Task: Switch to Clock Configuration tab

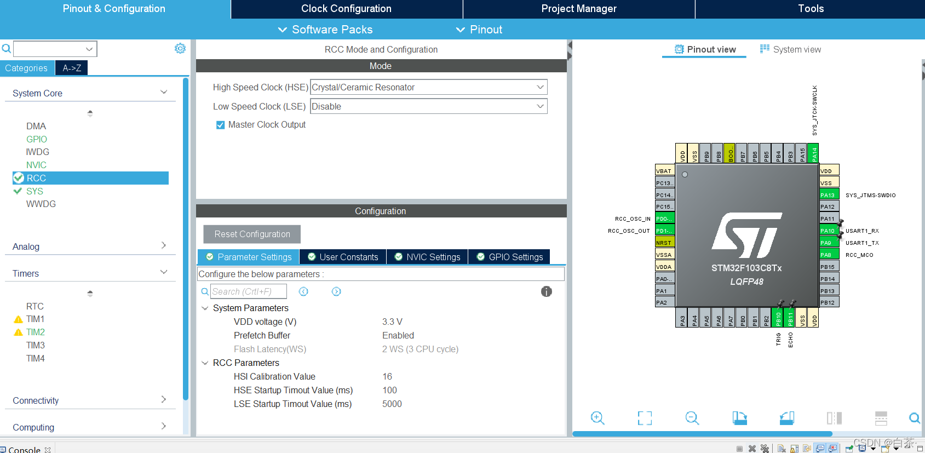Action: pos(347,9)
